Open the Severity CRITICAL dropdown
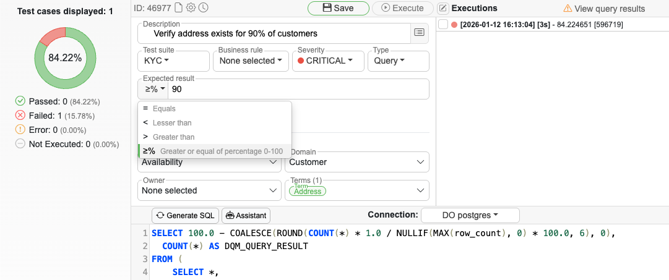 pyautogui.click(x=326, y=61)
